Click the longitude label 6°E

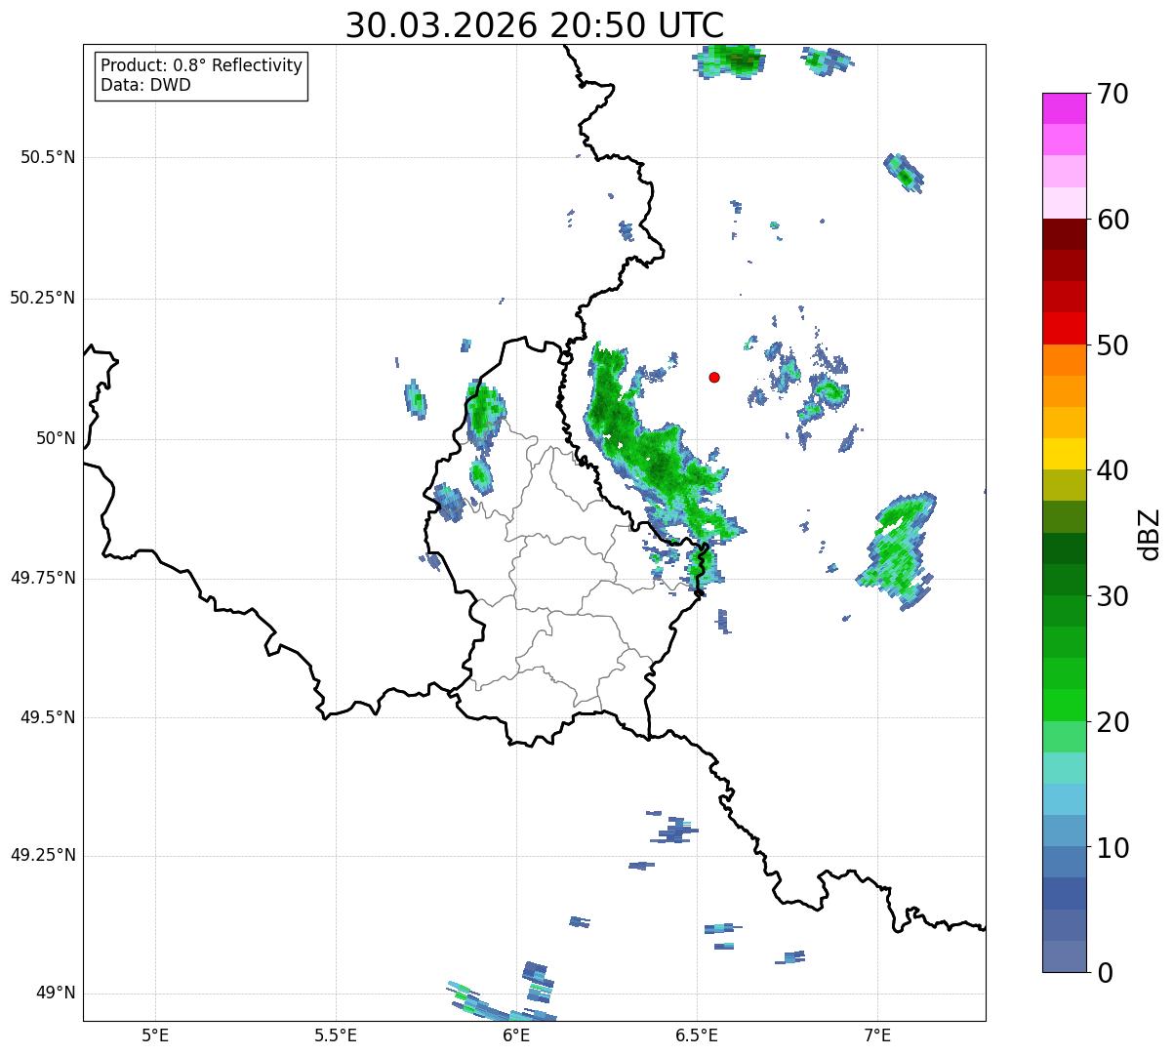coord(517,1035)
